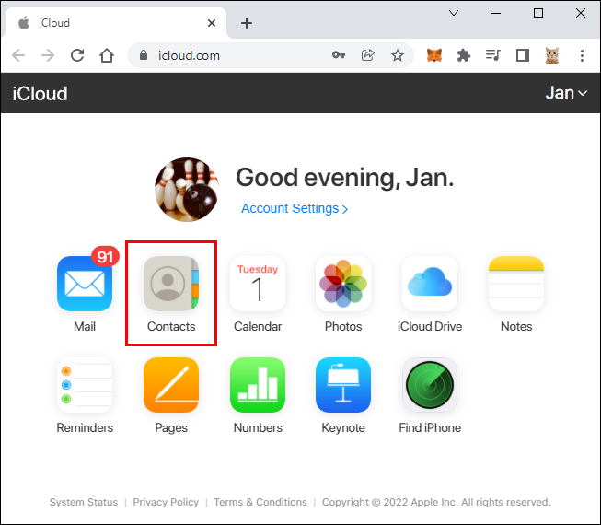Click the browser back arrow
The image size is (601, 525).
[x=18, y=55]
